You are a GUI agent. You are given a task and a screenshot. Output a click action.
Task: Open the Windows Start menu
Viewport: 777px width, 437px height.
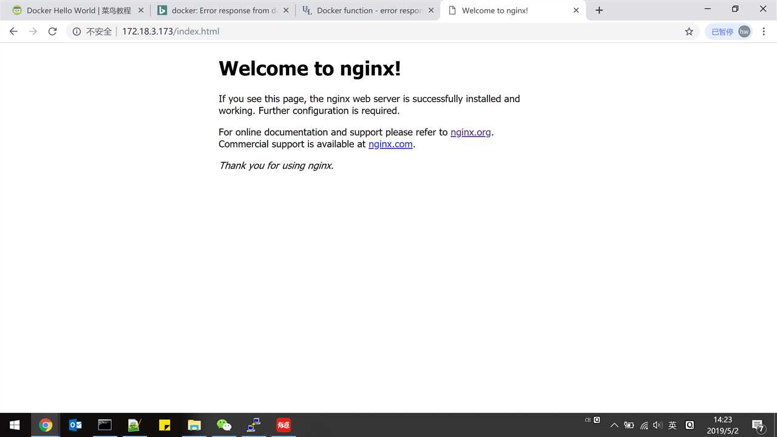15,425
